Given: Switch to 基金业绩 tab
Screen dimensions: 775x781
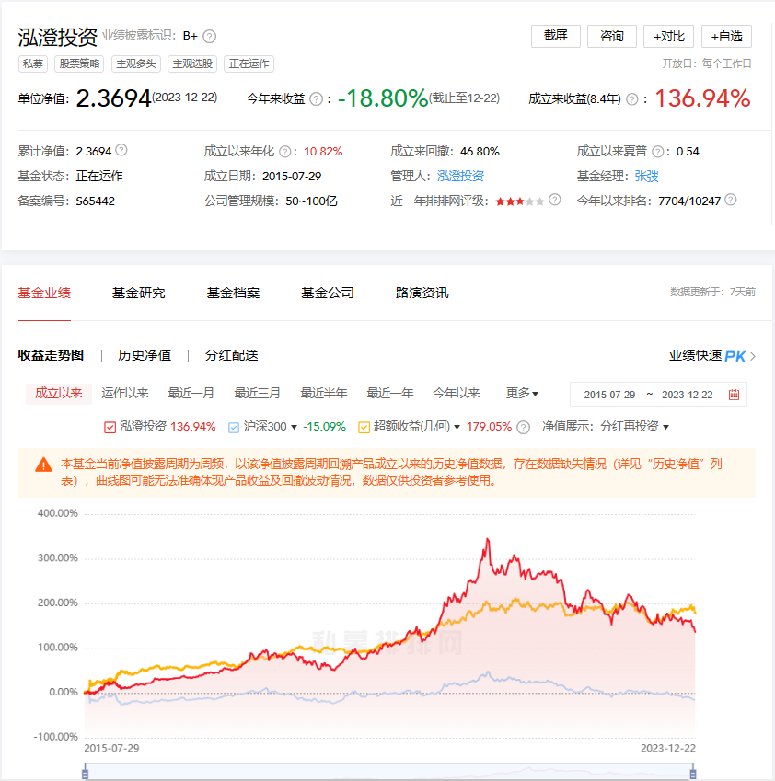Looking at the screenshot, I should tap(44, 293).
